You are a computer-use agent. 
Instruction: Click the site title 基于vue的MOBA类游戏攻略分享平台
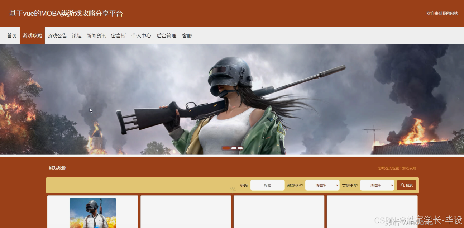pyautogui.click(x=66, y=14)
